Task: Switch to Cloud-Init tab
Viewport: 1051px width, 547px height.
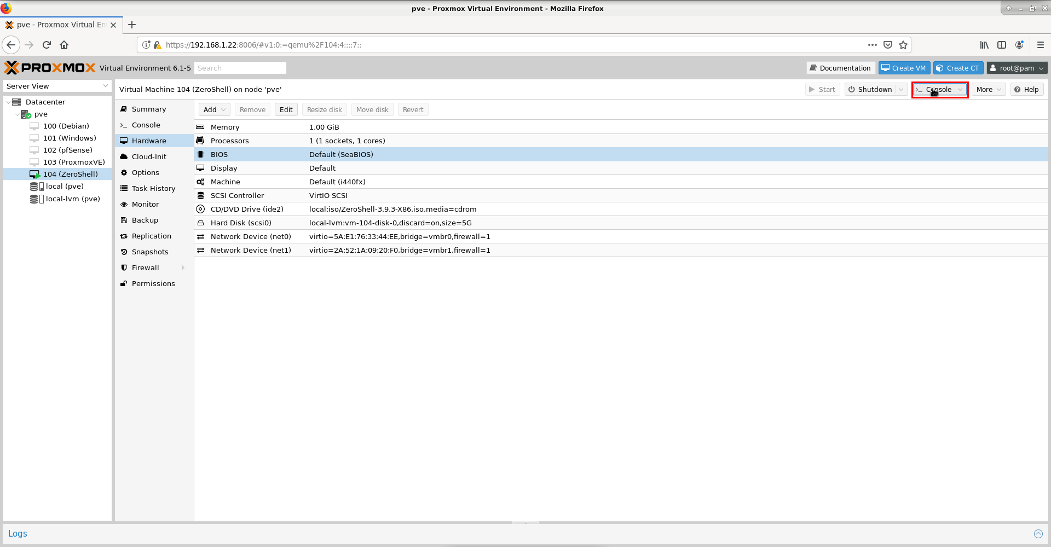Action: [x=154, y=156]
